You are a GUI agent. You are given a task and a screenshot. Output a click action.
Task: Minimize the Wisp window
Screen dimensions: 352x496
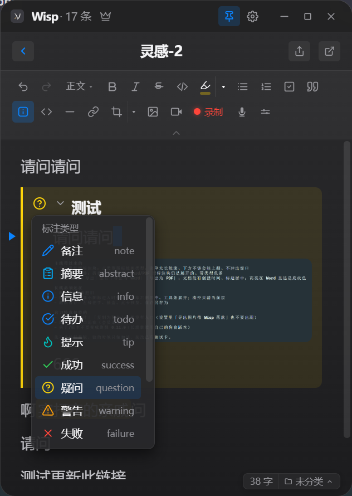(x=284, y=16)
